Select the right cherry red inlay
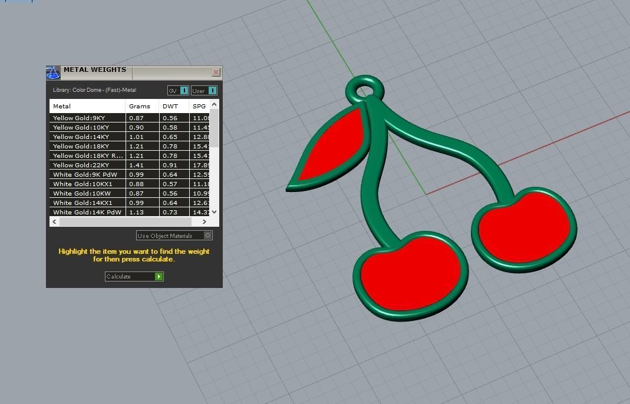The image size is (630, 404). click(525, 228)
